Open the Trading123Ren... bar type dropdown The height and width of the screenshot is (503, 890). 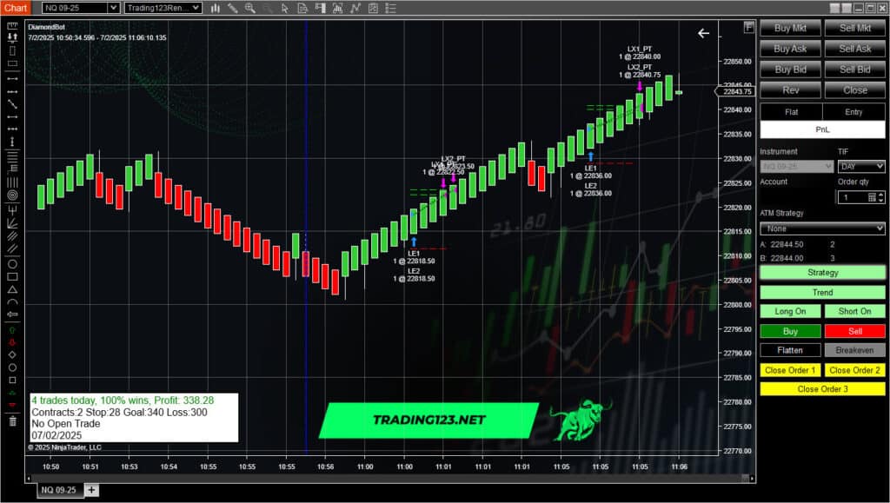point(163,8)
